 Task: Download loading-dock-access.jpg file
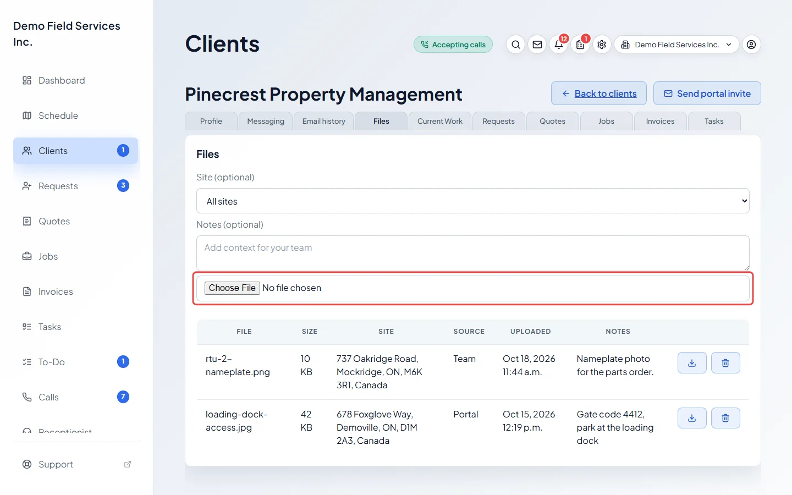(692, 419)
